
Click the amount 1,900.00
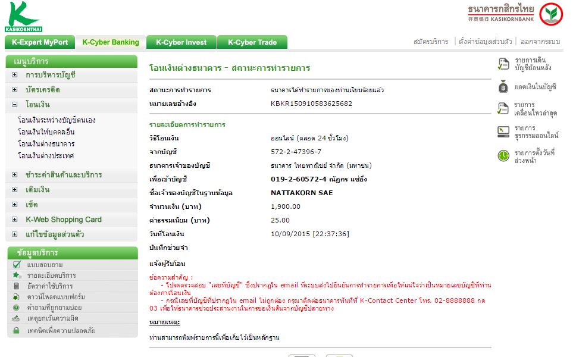point(286,206)
